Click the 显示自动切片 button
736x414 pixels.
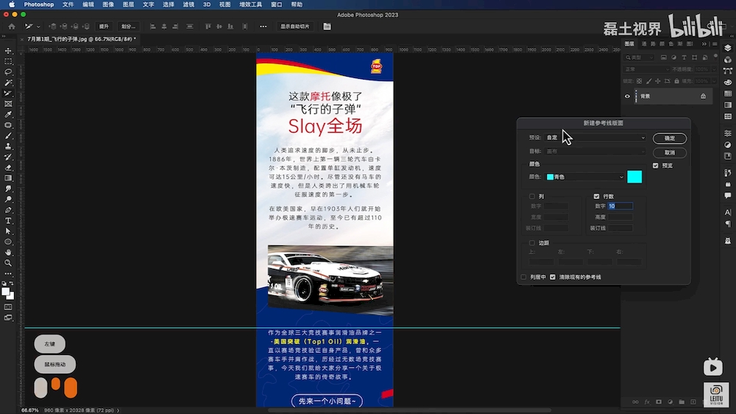[x=295, y=27]
